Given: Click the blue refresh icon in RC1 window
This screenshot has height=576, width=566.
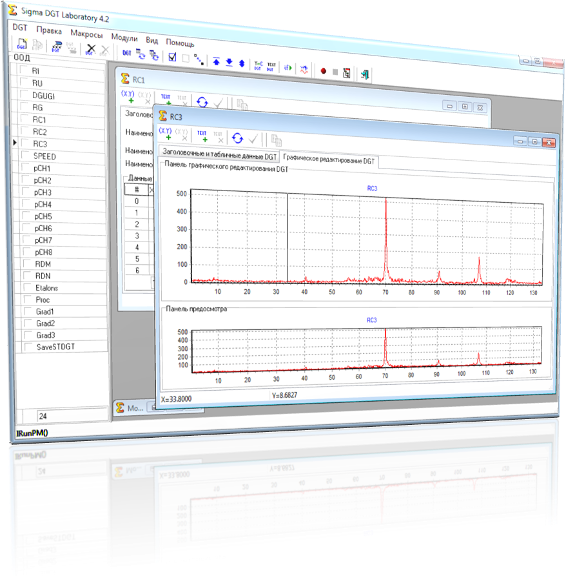Looking at the screenshot, I should pos(202,101).
